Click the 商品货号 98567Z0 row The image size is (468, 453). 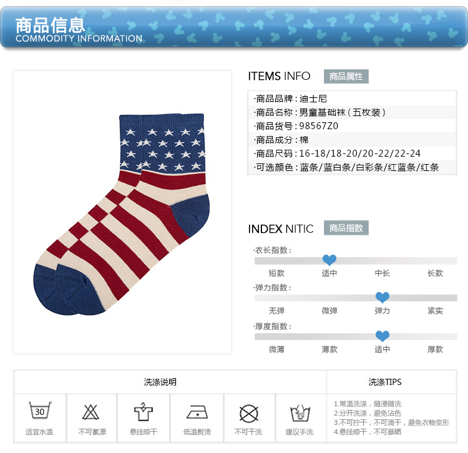tap(352, 126)
